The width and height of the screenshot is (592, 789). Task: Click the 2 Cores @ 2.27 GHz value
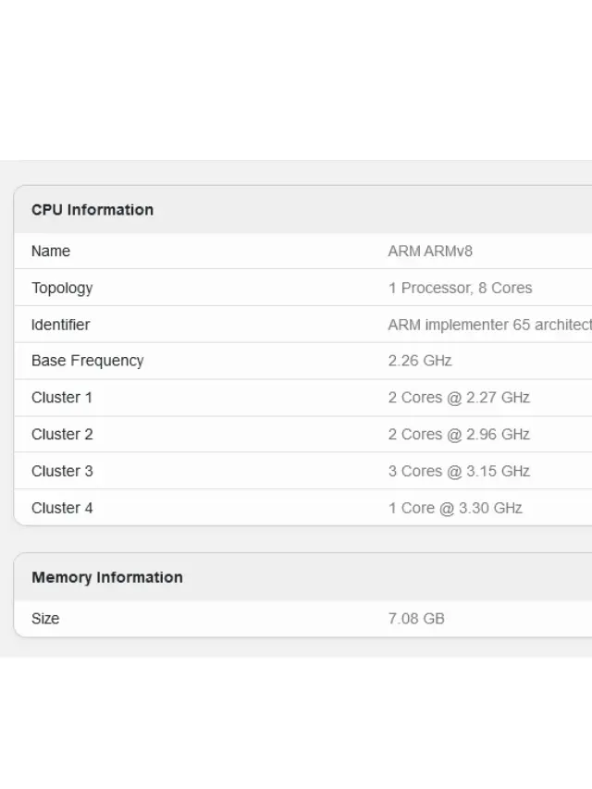(x=459, y=398)
